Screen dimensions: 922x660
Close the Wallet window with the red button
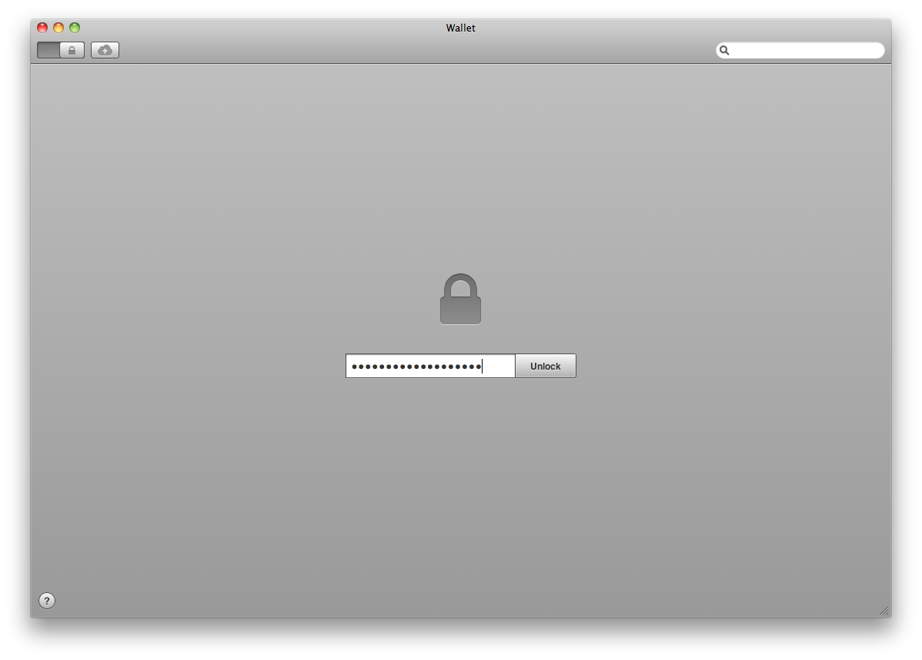42,28
